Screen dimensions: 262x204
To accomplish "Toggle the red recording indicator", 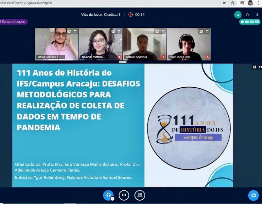I will [x=131, y=15].
